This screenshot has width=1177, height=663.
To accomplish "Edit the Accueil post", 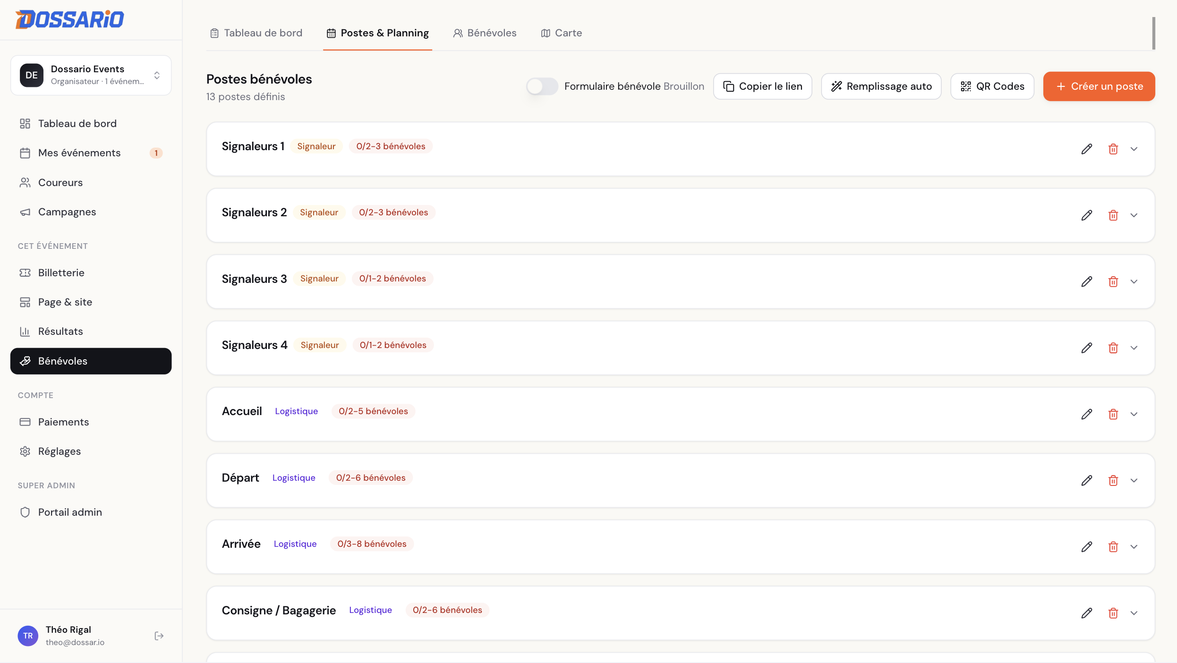I will coord(1087,414).
